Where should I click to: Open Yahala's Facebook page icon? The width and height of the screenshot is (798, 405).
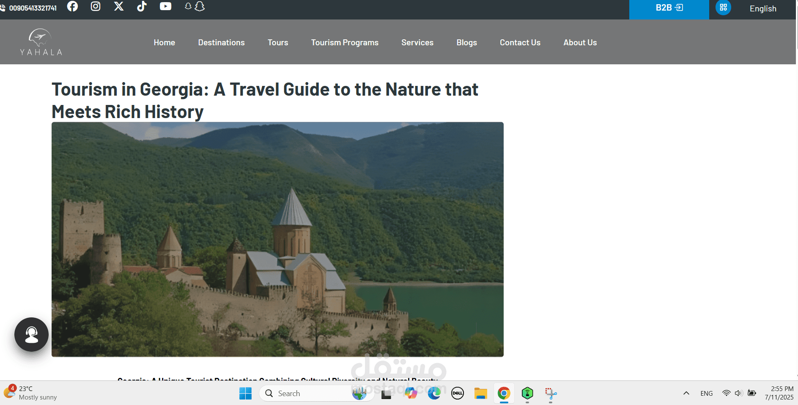click(x=72, y=6)
